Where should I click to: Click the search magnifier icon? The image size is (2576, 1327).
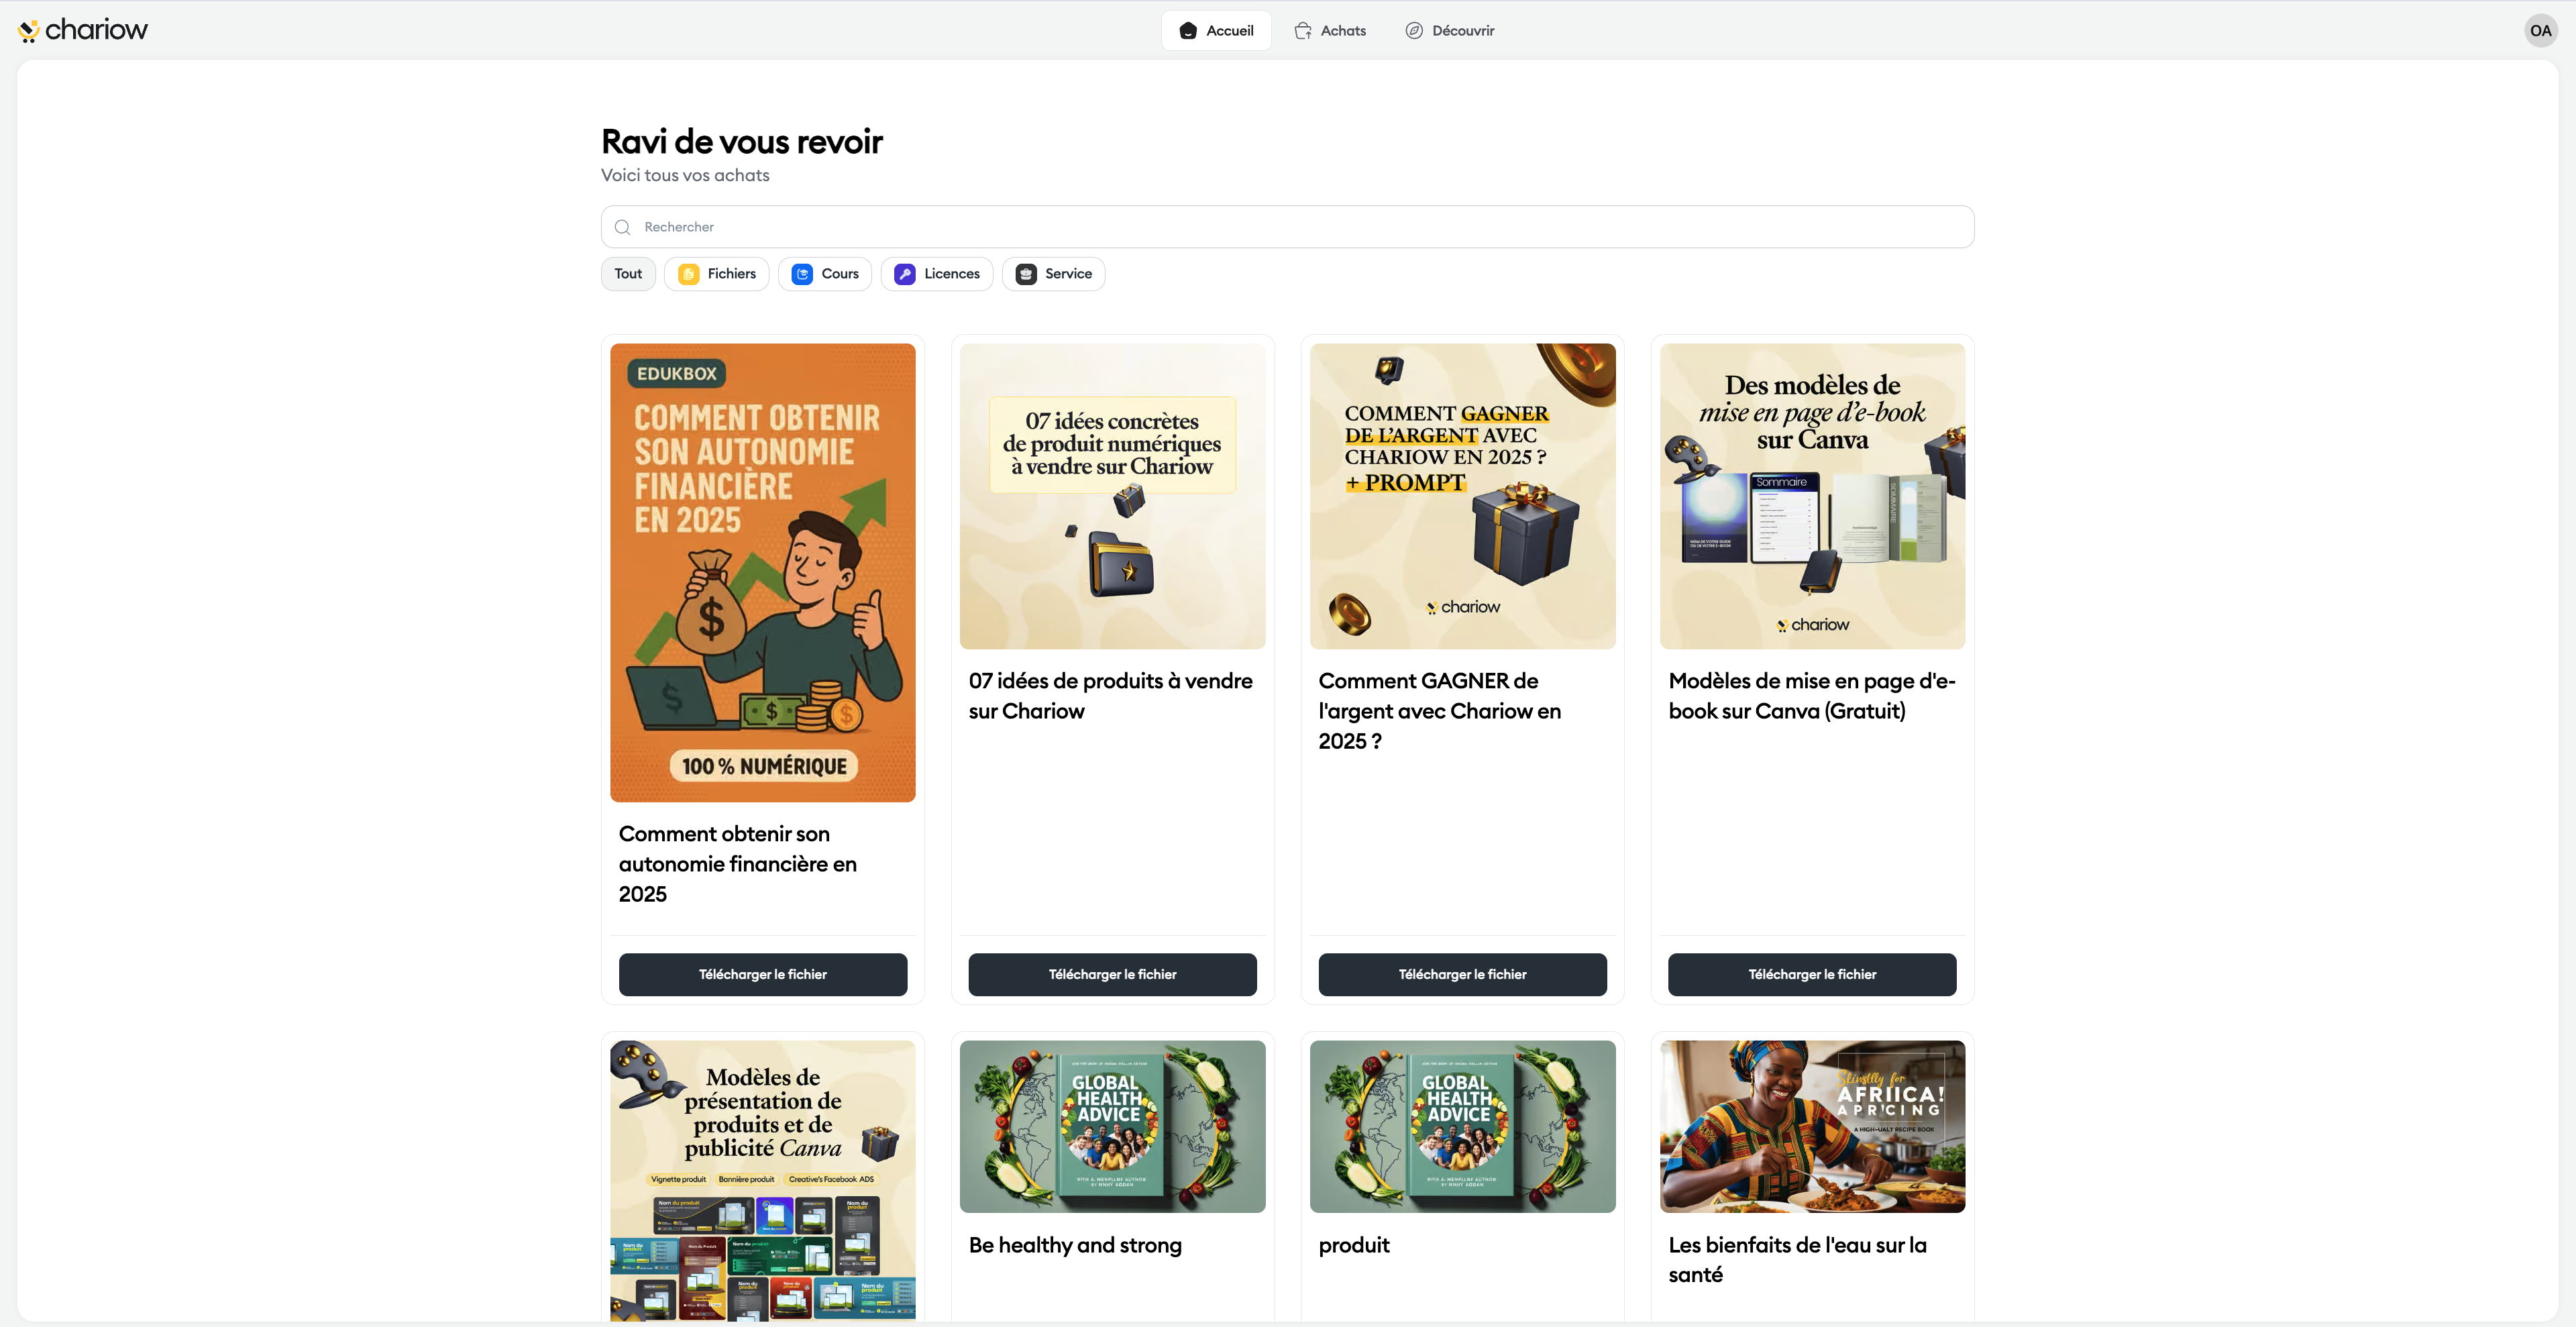(x=622, y=227)
